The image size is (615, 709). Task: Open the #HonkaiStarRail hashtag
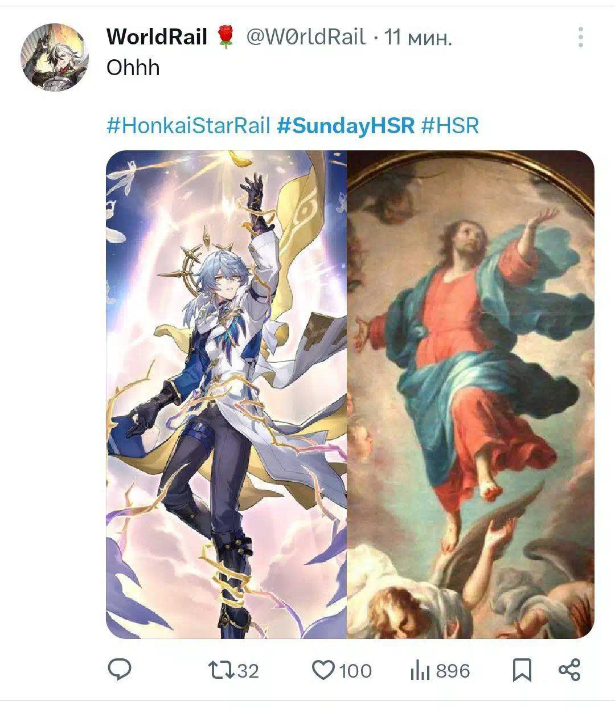[x=188, y=125]
